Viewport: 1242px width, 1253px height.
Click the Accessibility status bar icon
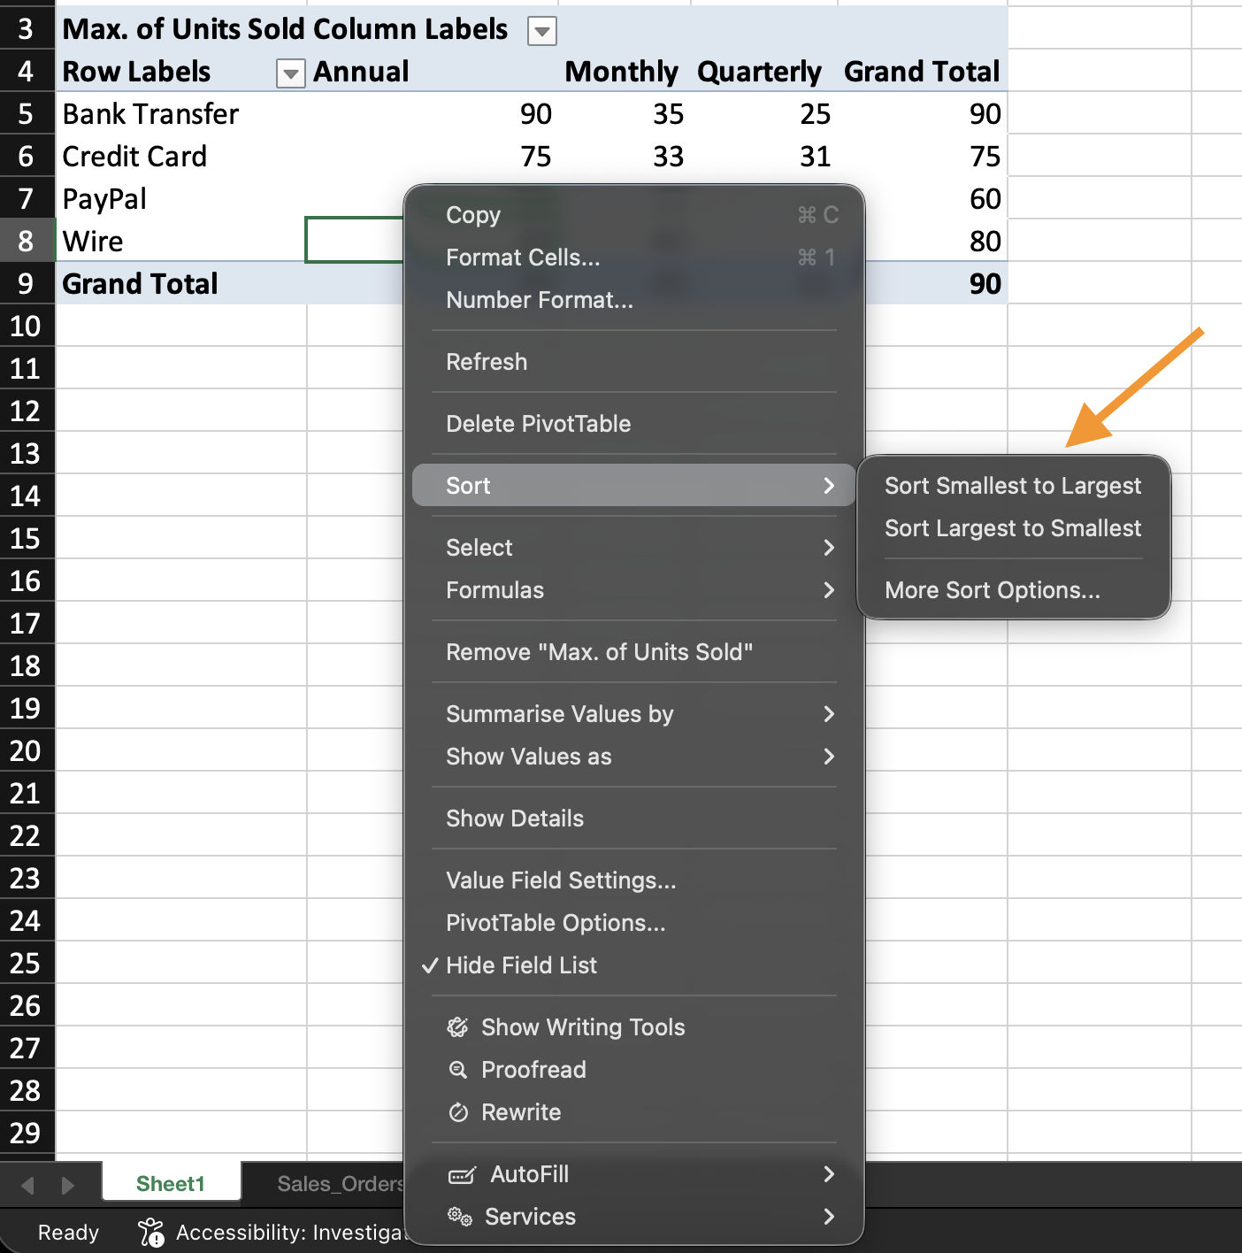(x=151, y=1232)
